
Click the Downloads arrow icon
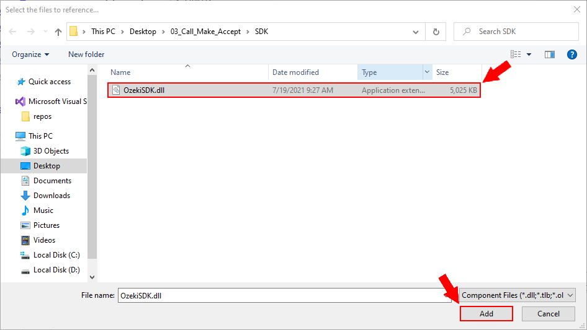pyautogui.click(x=25, y=196)
